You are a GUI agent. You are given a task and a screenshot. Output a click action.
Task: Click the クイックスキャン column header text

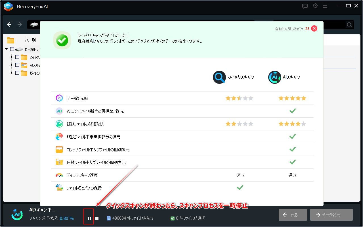[241, 77]
